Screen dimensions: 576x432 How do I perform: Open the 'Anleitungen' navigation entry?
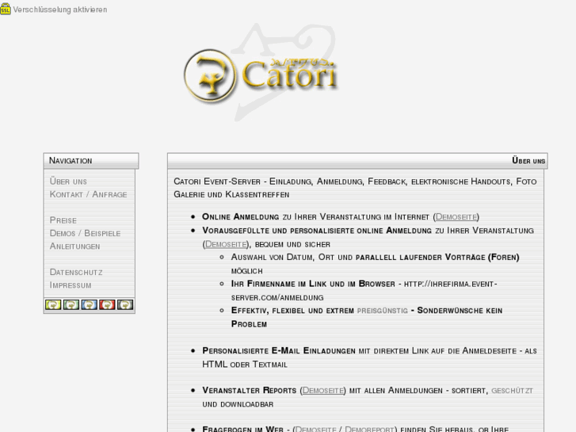tap(75, 246)
